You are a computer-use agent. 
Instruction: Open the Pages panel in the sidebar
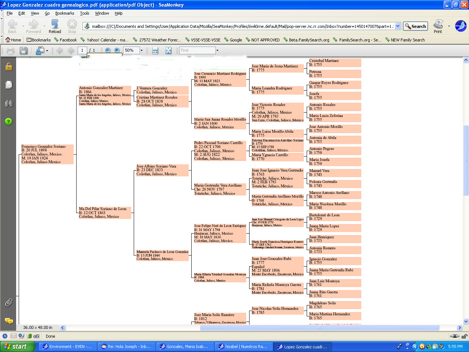[9, 85]
